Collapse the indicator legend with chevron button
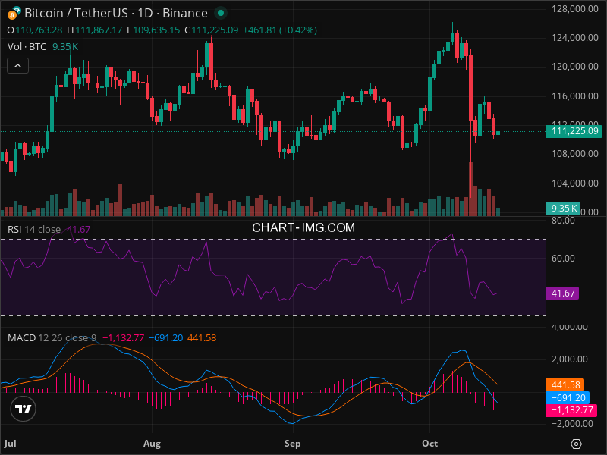 18,66
